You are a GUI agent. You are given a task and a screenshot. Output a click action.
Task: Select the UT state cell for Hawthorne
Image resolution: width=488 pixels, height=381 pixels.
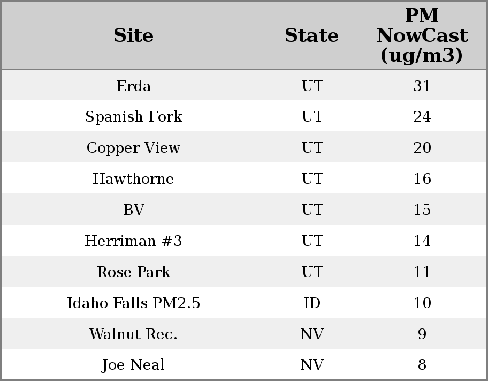[312, 179]
